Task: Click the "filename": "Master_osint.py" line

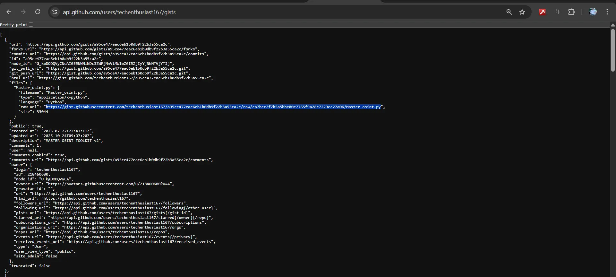Action: 53,92
